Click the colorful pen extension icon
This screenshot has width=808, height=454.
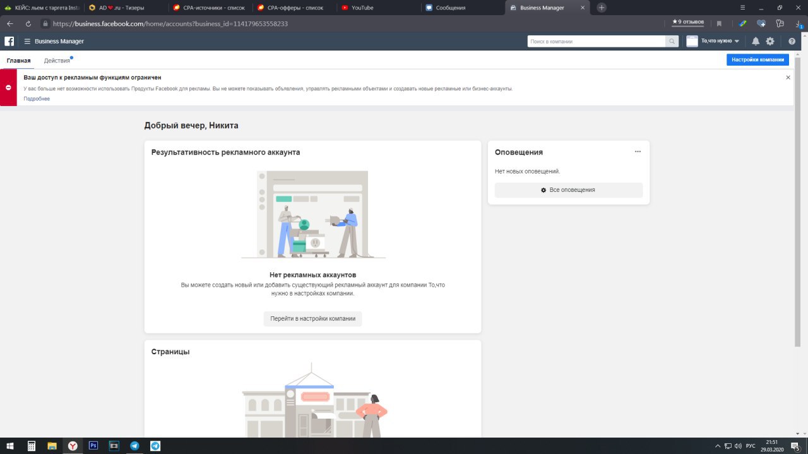pos(743,23)
